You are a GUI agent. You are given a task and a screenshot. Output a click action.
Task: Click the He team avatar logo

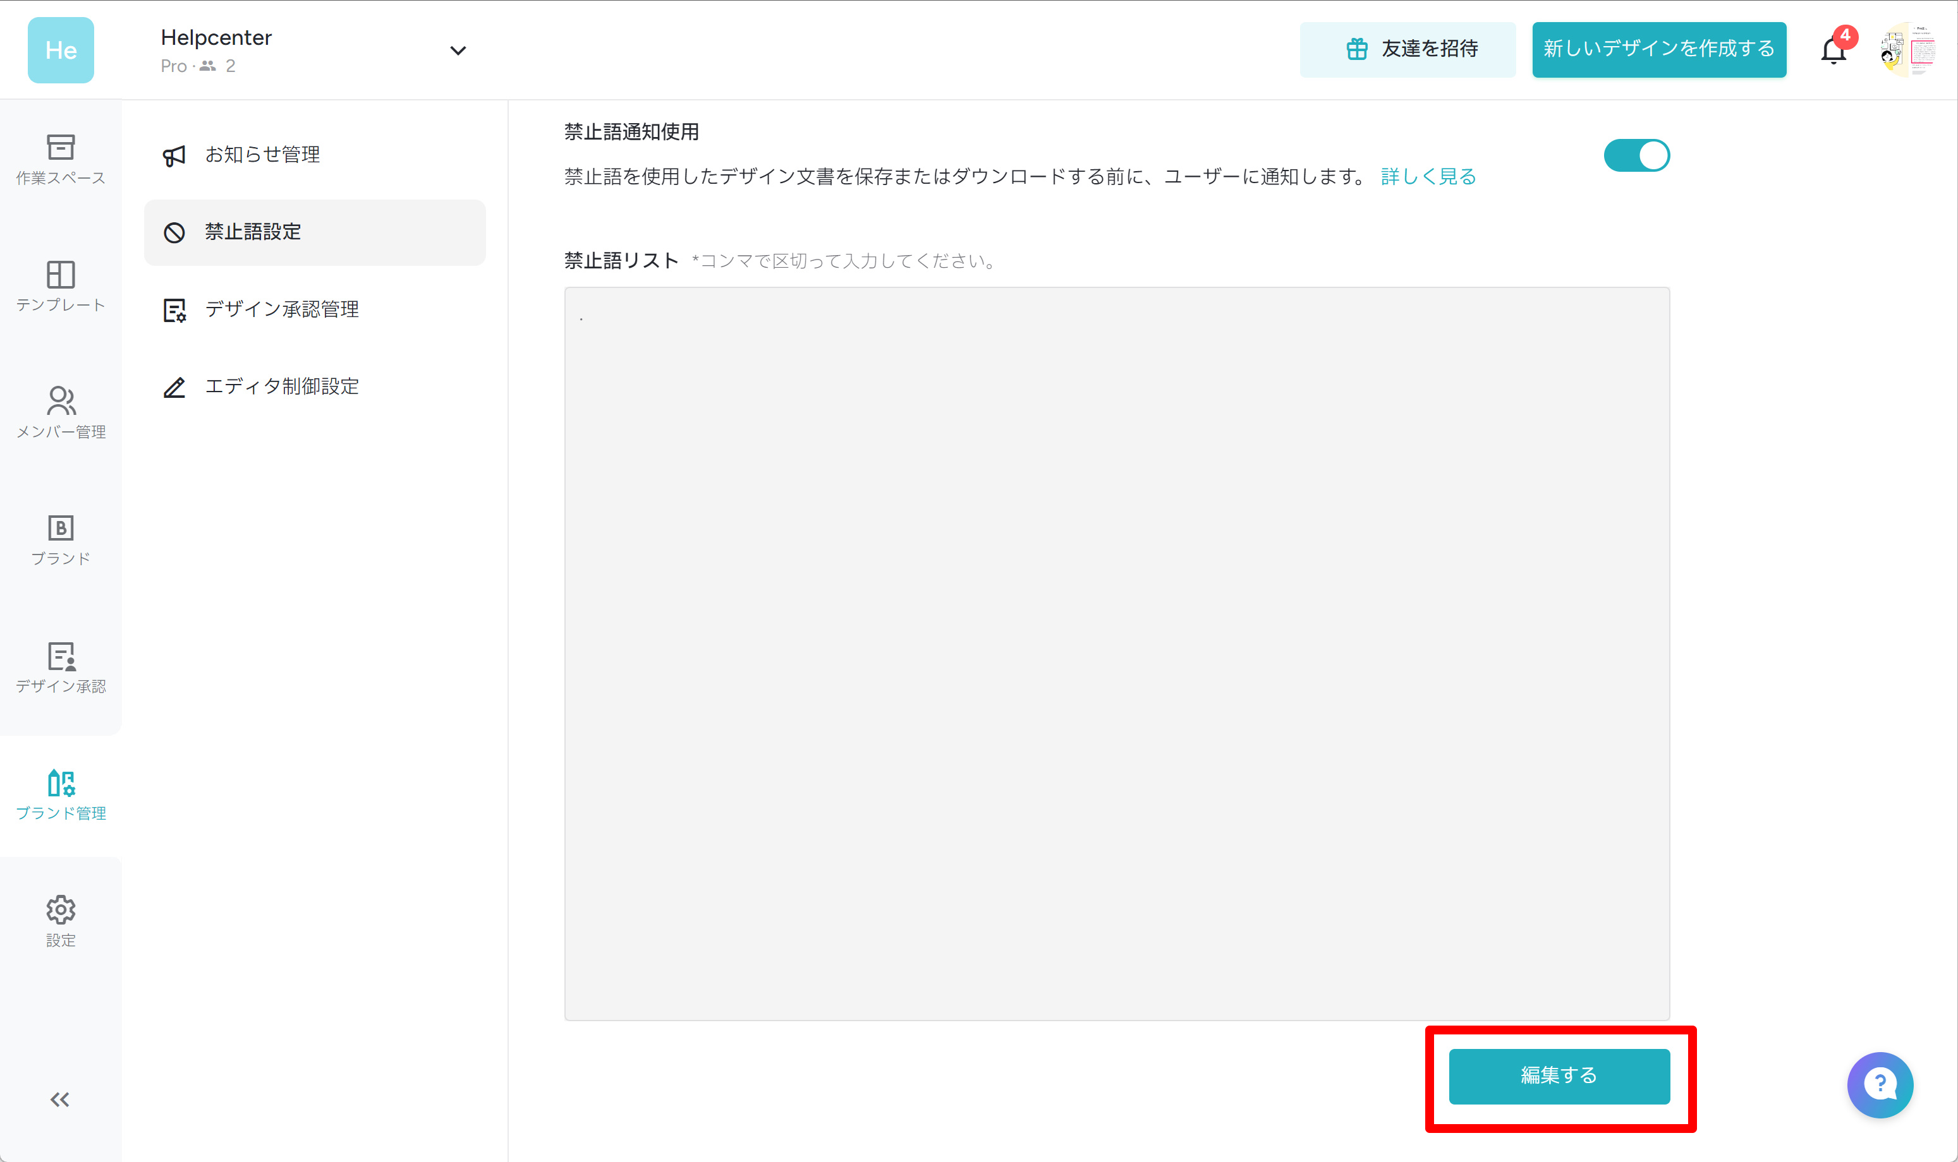pyautogui.click(x=60, y=50)
